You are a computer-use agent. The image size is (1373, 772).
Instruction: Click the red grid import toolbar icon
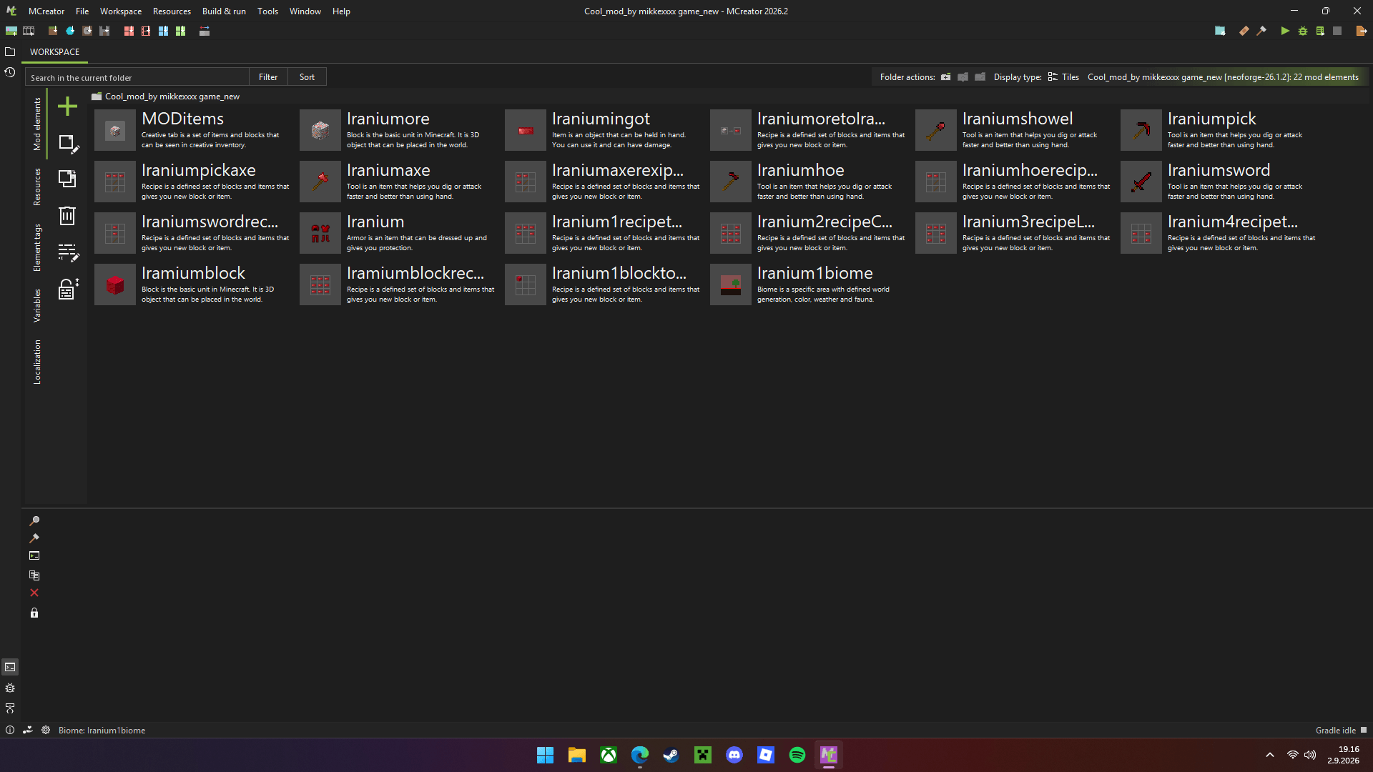[129, 31]
